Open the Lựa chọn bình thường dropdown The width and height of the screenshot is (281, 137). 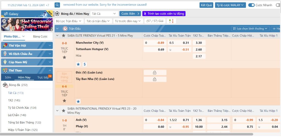(x=250, y=29)
